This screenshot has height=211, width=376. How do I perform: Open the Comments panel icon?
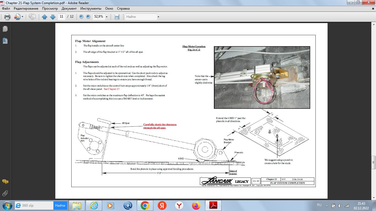tap(5, 182)
